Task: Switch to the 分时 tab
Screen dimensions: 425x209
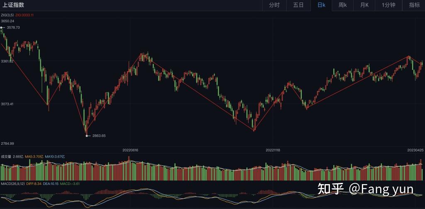Action: coord(274,5)
